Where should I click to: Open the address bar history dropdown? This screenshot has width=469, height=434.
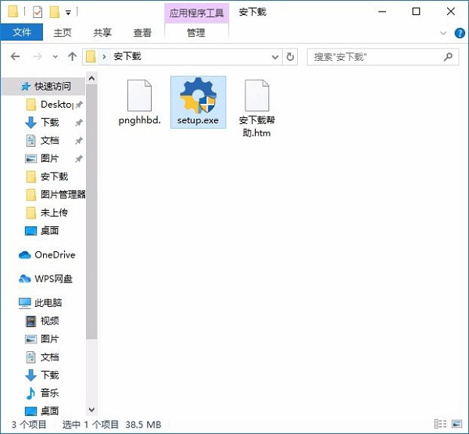(274, 57)
